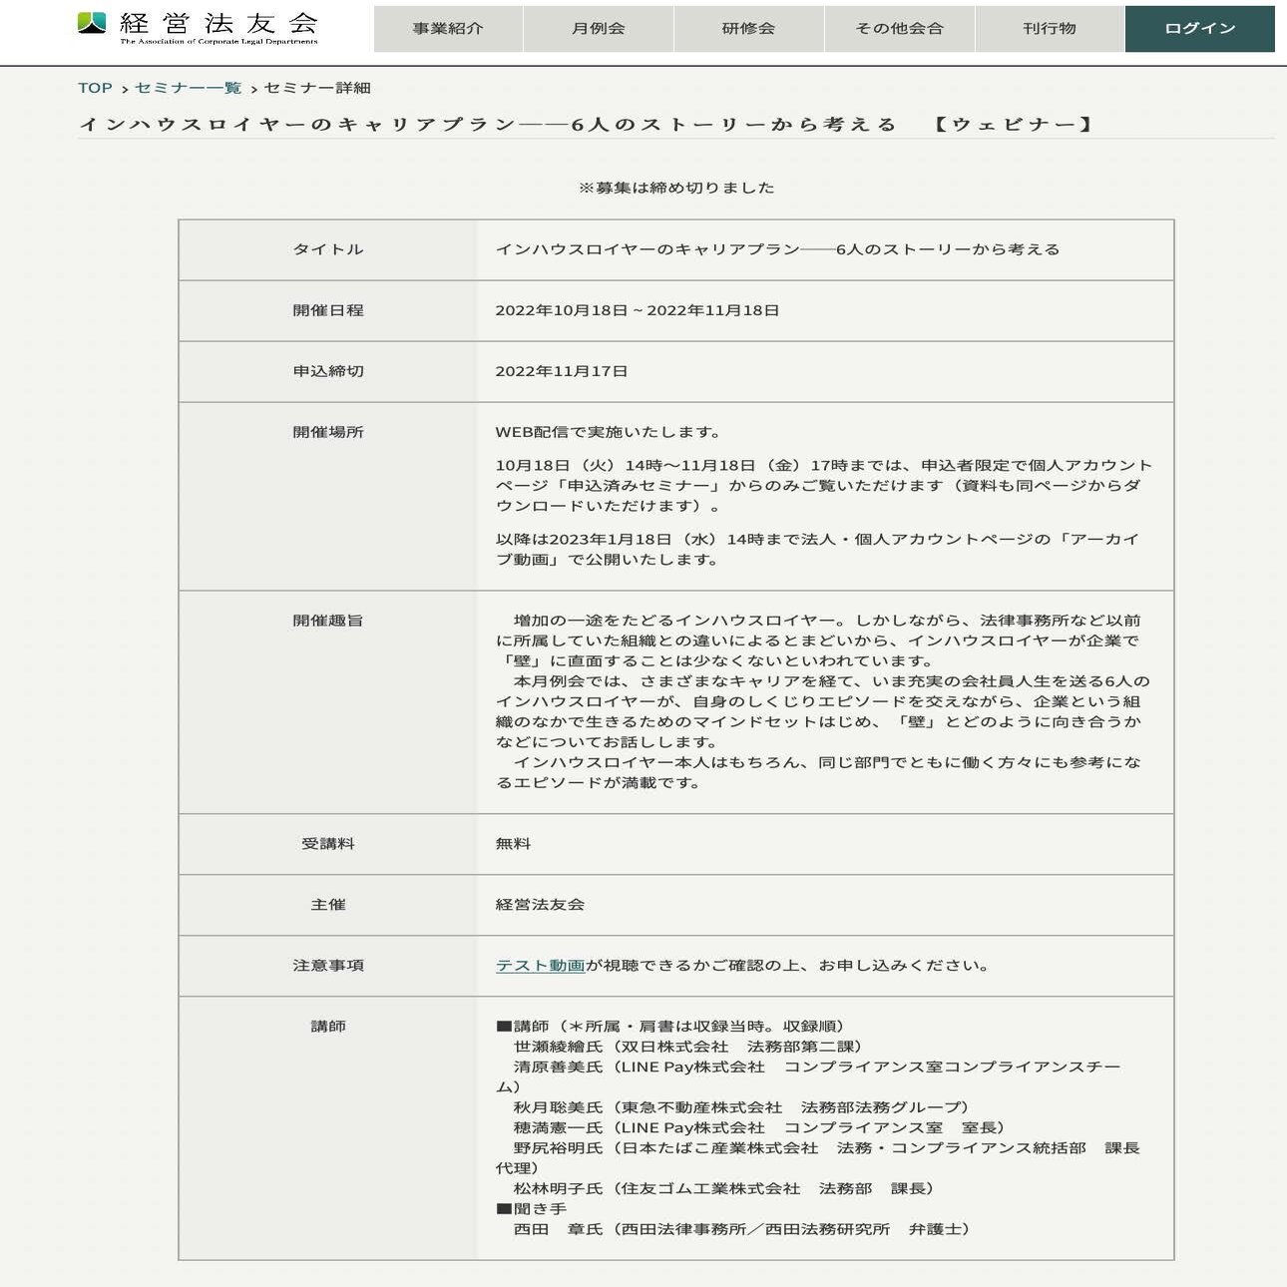Viewport: 1287px width, 1287px height.
Task: Click the 主催 row label
Action: point(328,905)
